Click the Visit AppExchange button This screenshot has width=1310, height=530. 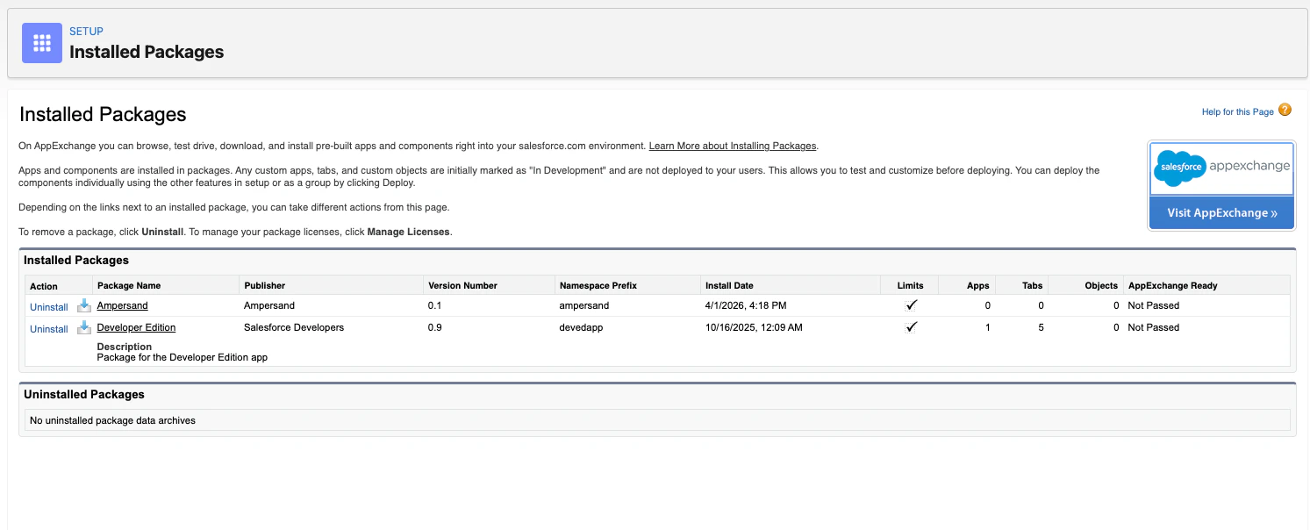(x=1221, y=212)
